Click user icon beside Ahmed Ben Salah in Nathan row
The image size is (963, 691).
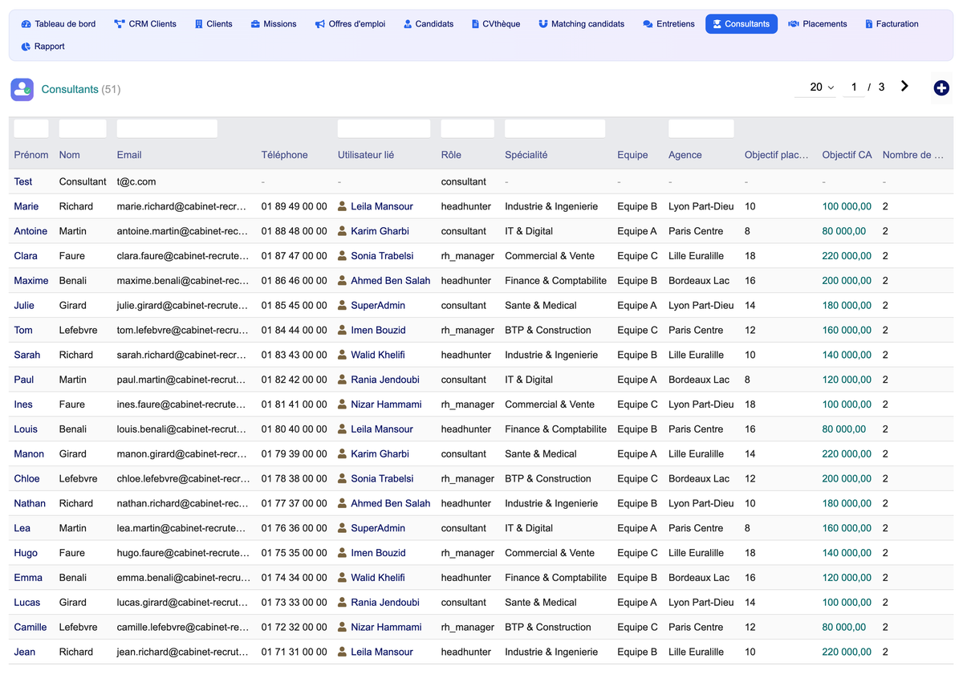pos(343,503)
